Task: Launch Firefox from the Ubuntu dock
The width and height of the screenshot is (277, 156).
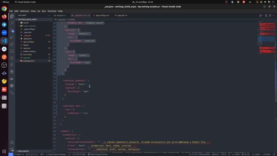Action: 4,16
